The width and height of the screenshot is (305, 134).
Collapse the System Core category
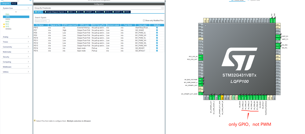[x=28, y=8]
